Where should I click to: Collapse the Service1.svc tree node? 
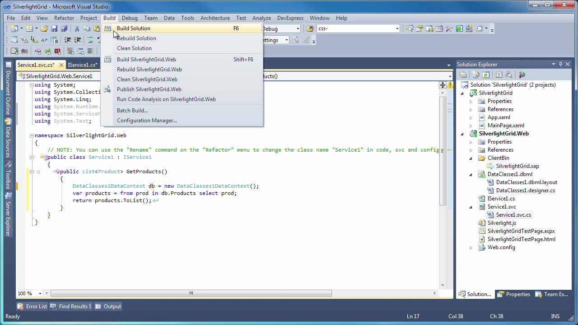click(471, 207)
